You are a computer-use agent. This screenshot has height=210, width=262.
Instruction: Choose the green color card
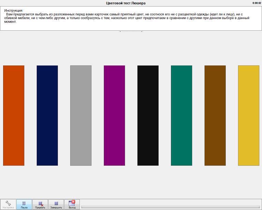point(181,115)
